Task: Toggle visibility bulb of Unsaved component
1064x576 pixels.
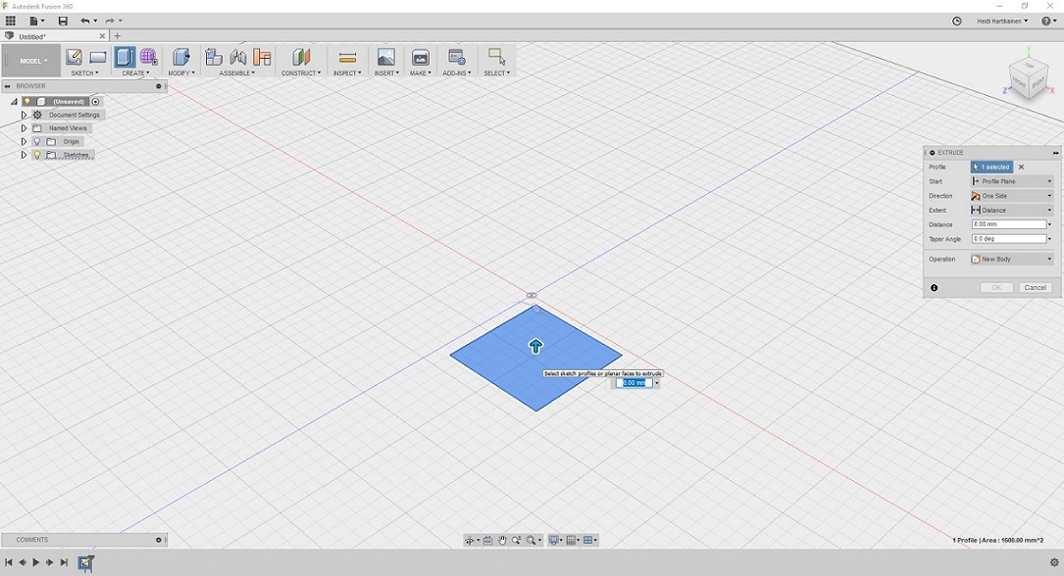Action: [27, 102]
